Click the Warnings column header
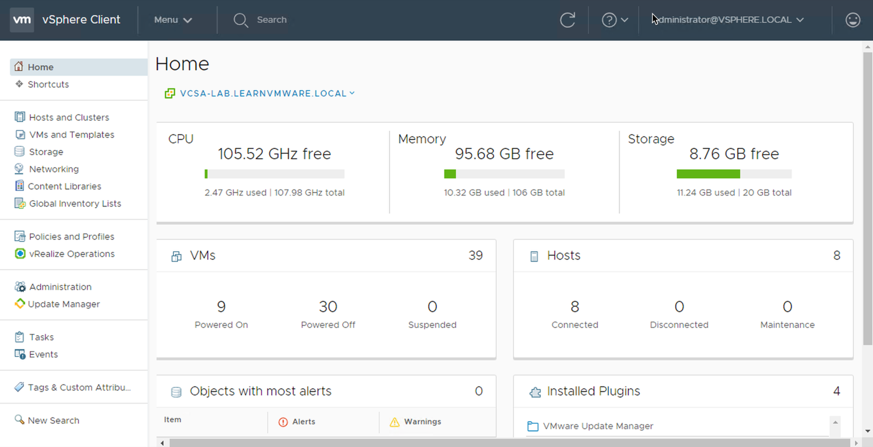 [415, 422]
